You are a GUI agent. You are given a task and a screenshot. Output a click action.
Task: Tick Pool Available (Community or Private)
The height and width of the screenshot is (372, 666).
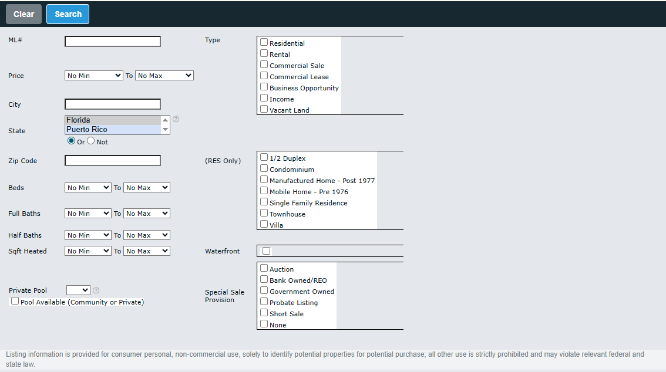point(15,301)
